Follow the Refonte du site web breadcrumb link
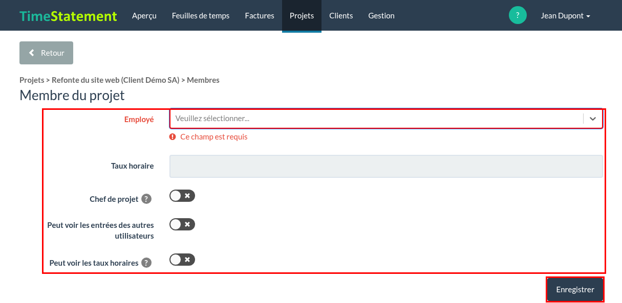 (116, 80)
